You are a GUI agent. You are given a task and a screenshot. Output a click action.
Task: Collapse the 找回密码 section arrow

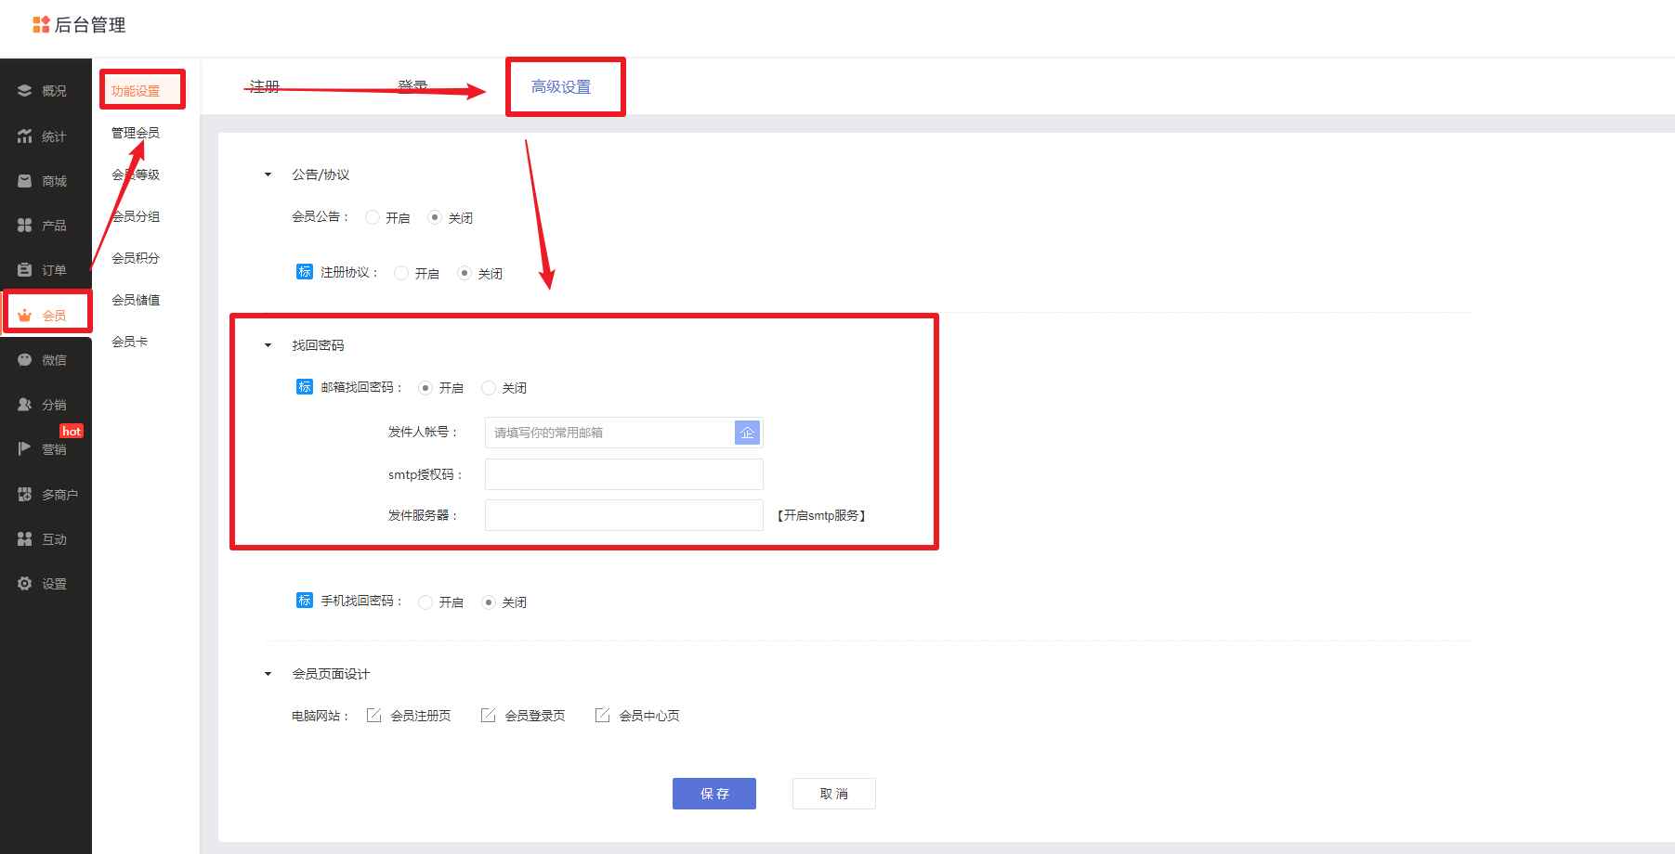pyautogui.click(x=268, y=345)
